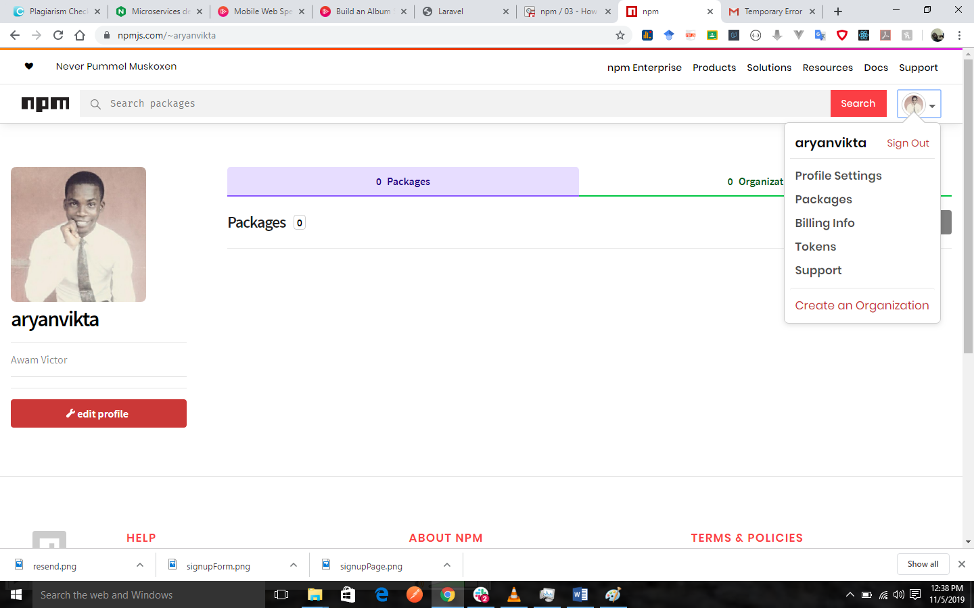Expand options for signupForm.png download
974x608 pixels.
coord(294,565)
